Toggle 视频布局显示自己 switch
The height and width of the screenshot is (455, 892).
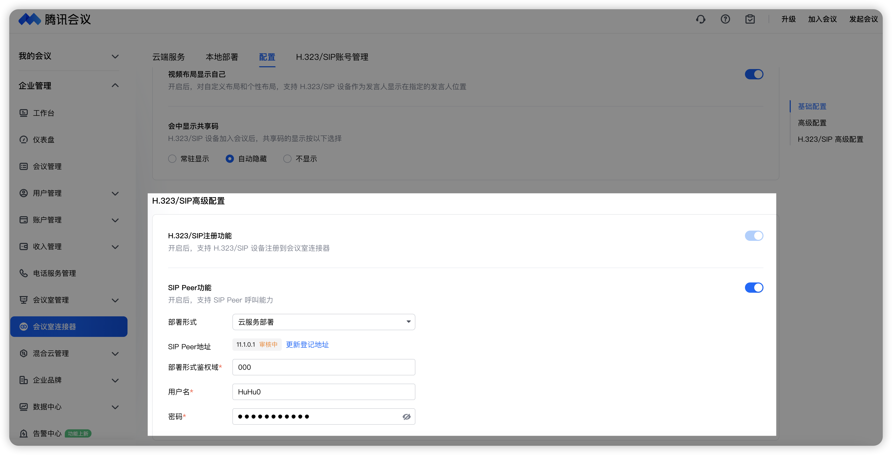pyautogui.click(x=754, y=74)
